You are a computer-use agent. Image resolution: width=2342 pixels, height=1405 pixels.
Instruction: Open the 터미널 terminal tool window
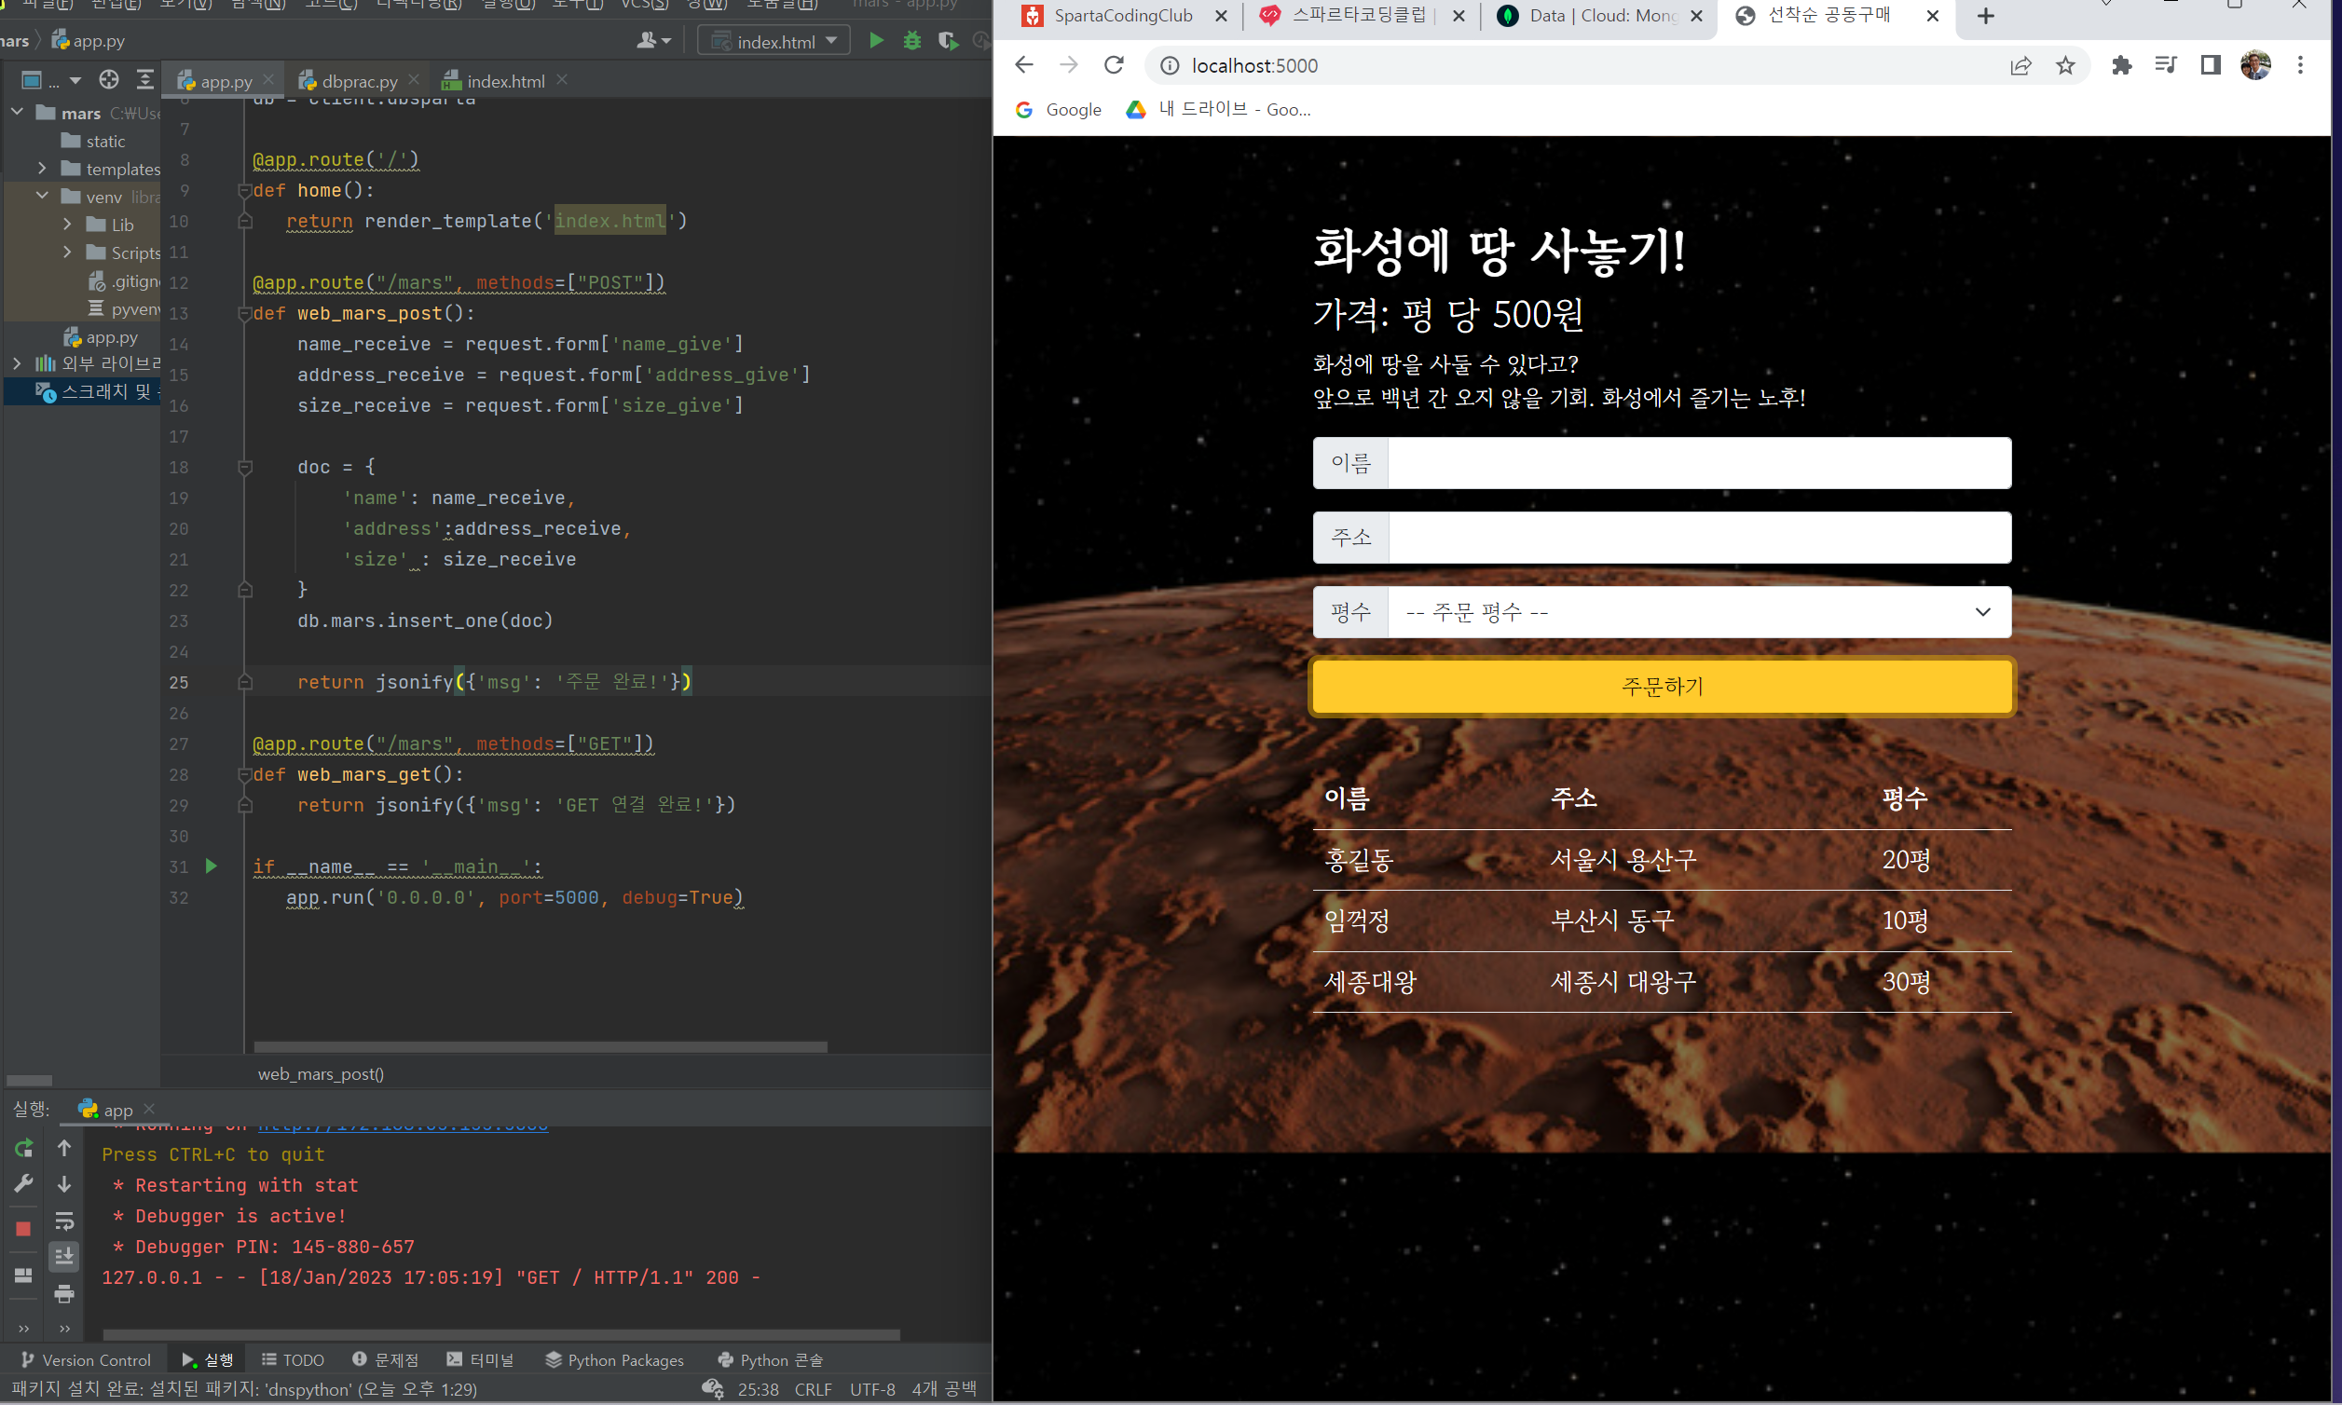coord(480,1359)
